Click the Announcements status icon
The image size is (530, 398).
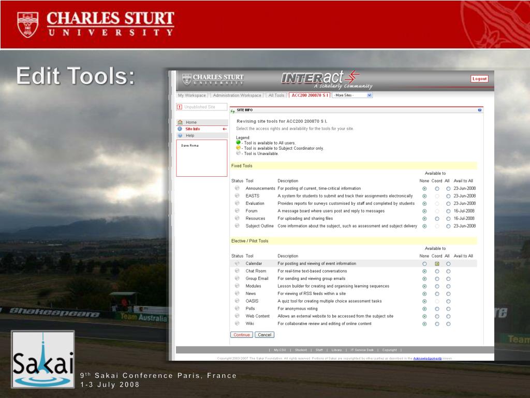coord(237,188)
